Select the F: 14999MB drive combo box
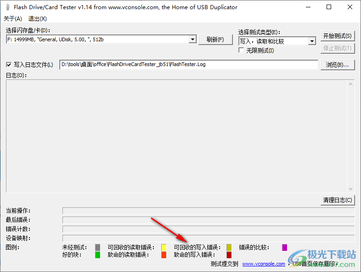Screen dimensions: 361x272 click(101, 39)
